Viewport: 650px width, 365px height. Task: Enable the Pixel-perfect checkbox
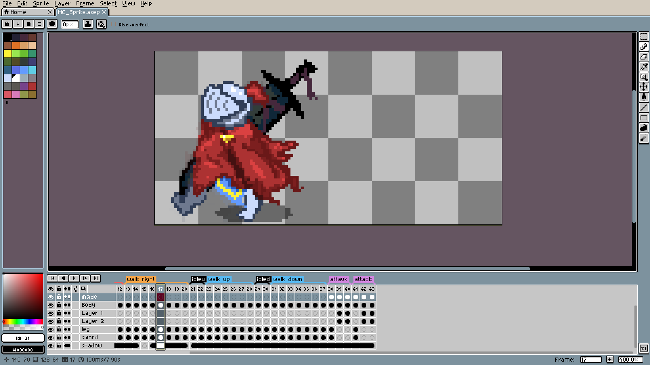tap(114, 24)
